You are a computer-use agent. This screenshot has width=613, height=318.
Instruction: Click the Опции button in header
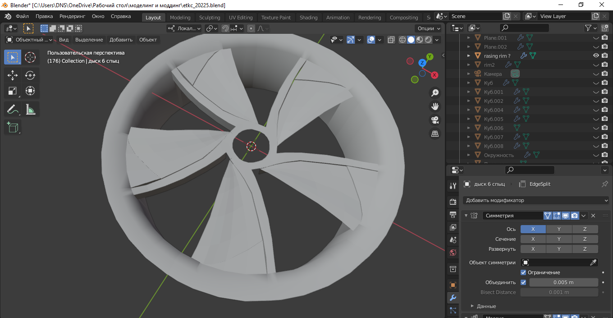[x=428, y=28]
